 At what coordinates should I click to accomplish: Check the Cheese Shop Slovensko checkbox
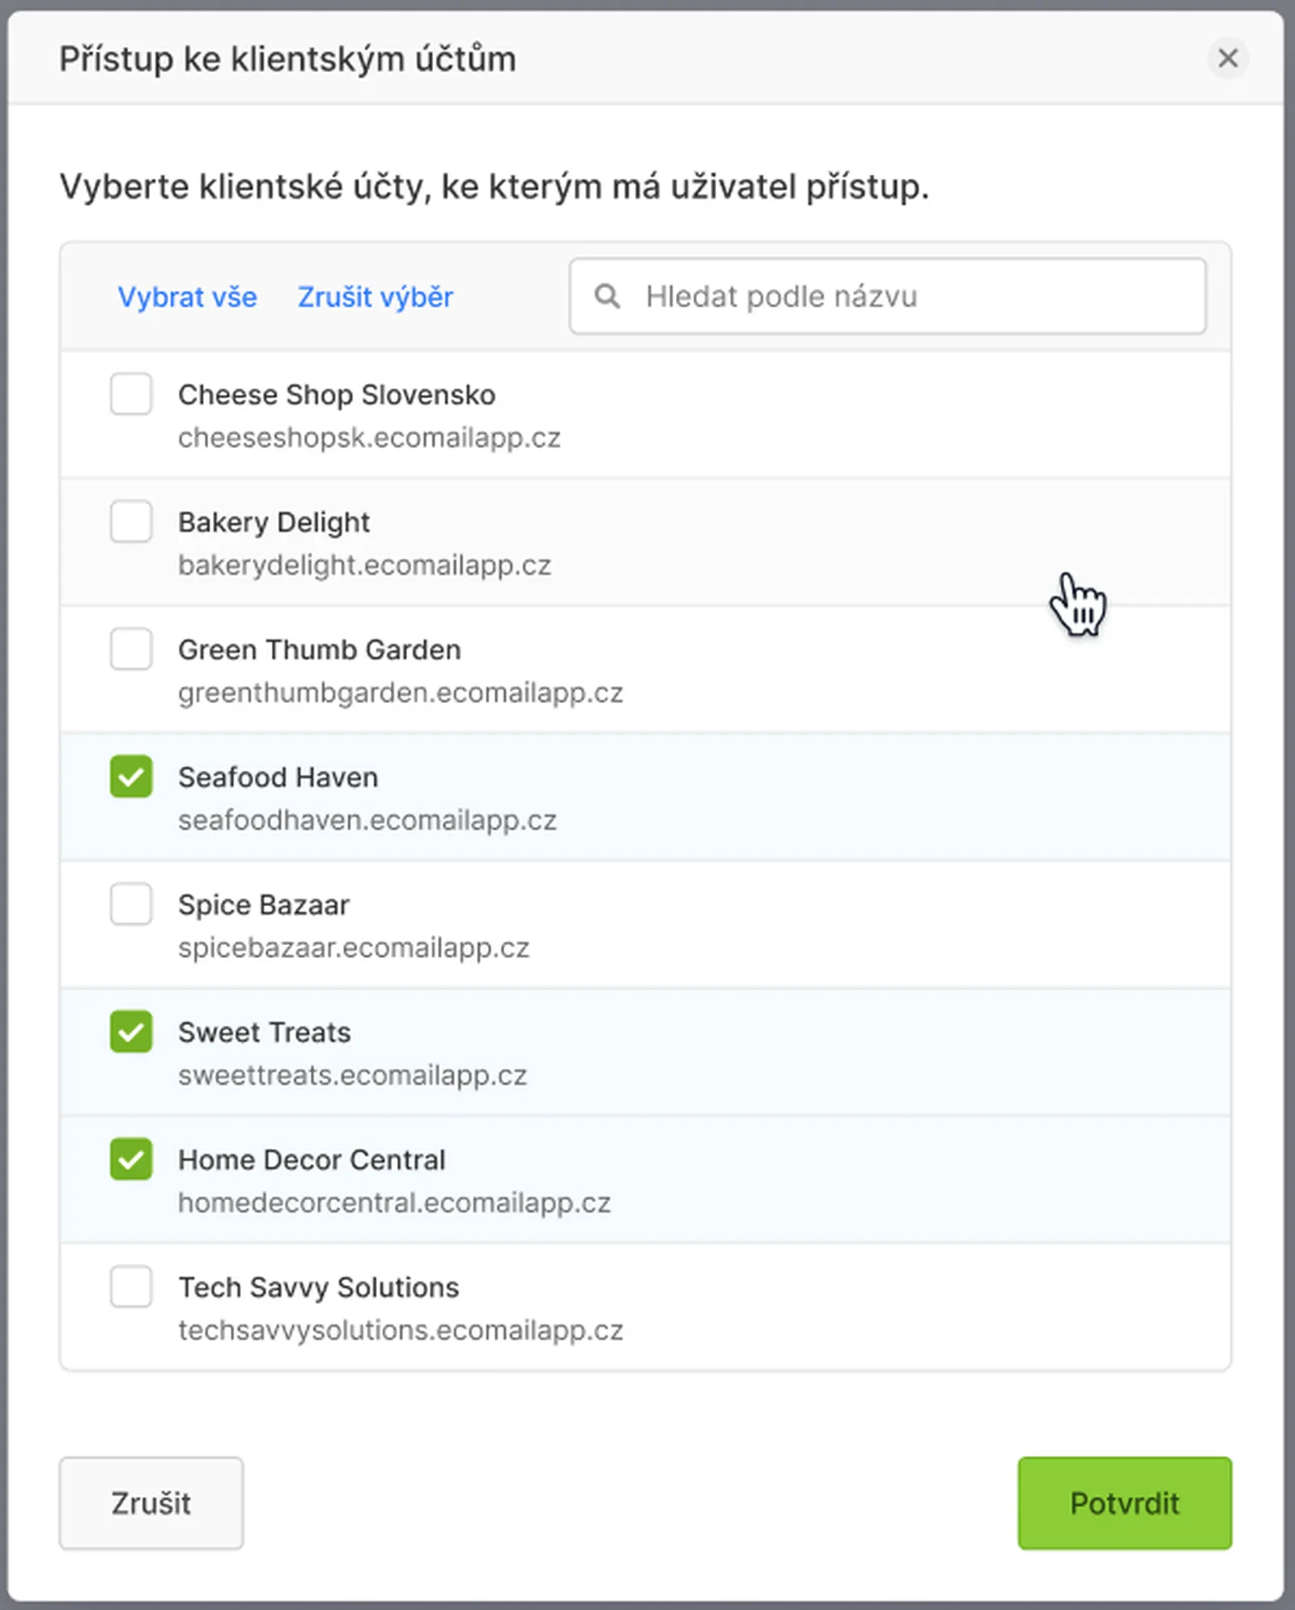131,394
